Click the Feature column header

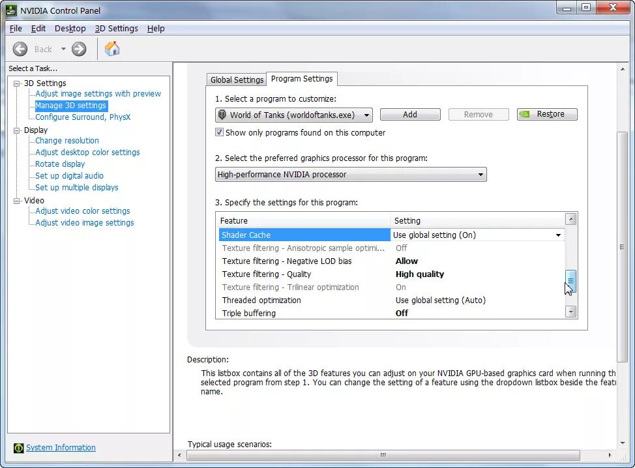click(303, 221)
